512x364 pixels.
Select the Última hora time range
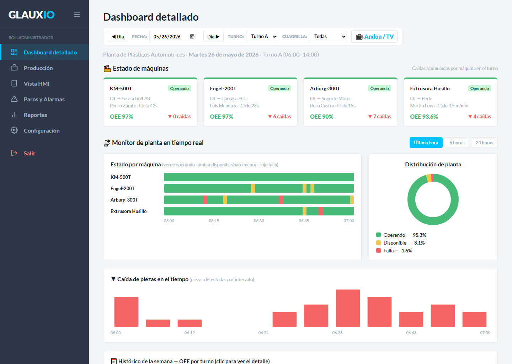426,143
